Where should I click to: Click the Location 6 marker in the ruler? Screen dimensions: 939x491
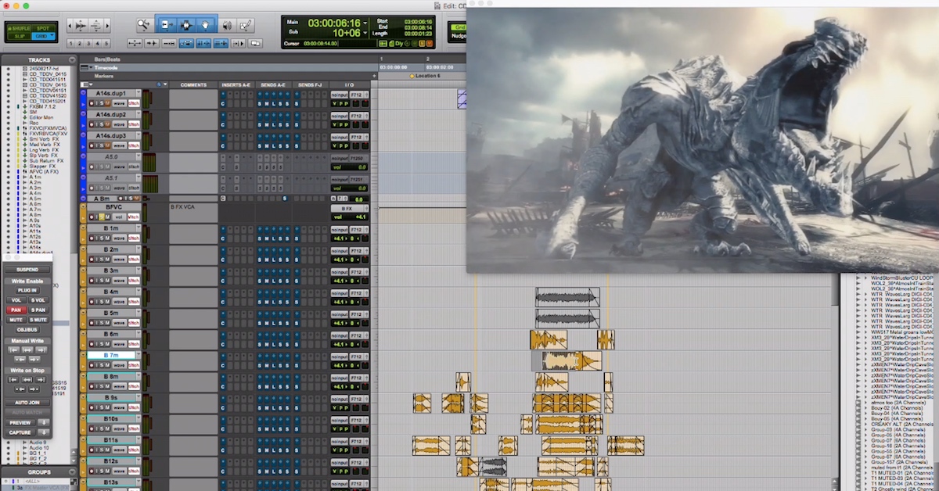coord(413,76)
